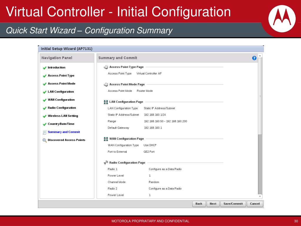Open the LAN Configuration step

tap(61, 92)
